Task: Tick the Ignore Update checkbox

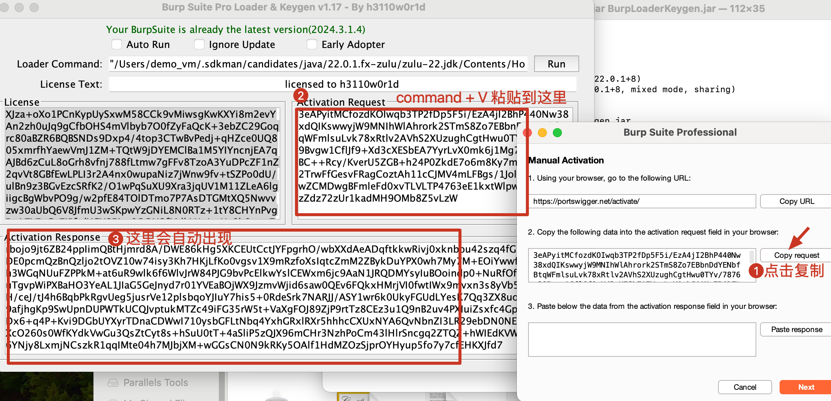Action: 199,44
